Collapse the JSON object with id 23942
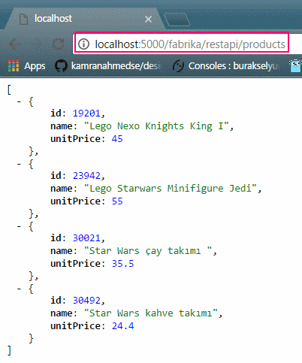This screenshot has height=363, width=302. 19,165
